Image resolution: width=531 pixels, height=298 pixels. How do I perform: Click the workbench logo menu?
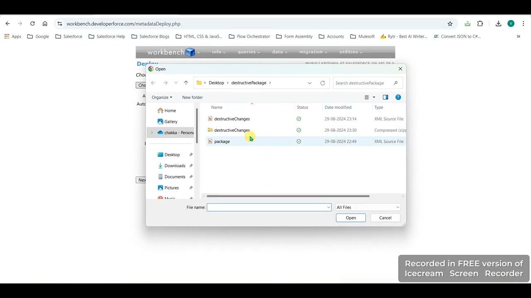(174, 52)
